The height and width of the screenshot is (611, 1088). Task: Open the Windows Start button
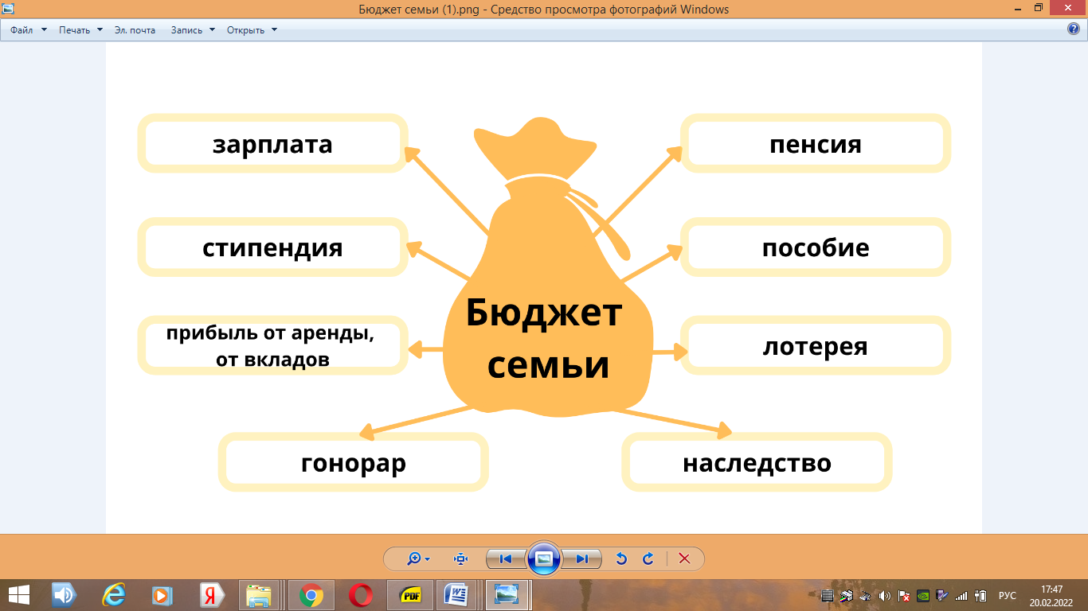[19, 595]
